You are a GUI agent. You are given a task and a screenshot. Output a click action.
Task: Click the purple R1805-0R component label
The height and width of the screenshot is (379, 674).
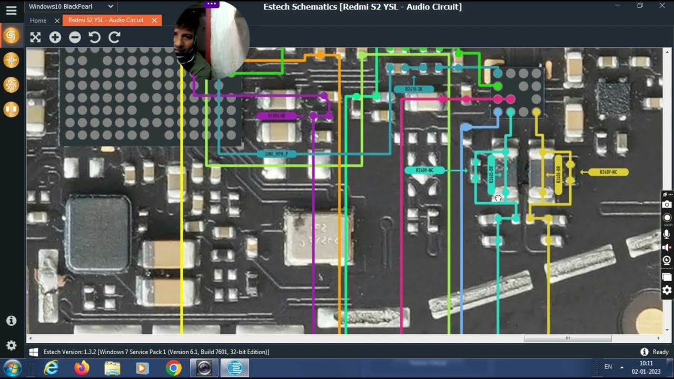276,116
